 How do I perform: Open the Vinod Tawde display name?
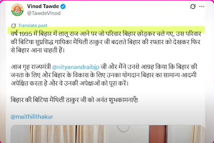click(43, 6)
